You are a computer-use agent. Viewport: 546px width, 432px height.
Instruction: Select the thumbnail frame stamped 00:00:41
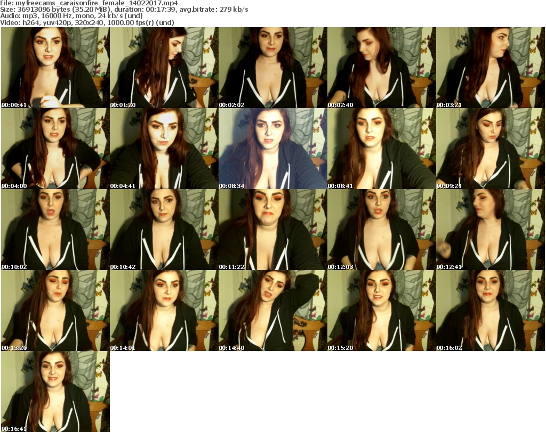click(x=55, y=68)
